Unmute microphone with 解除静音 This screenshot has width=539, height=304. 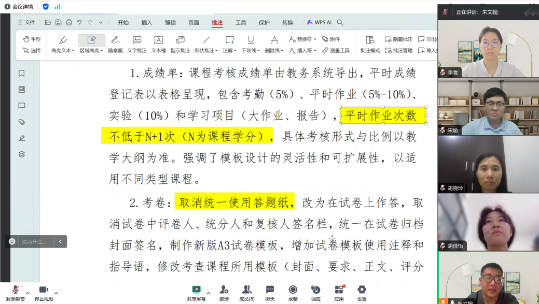point(16,293)
